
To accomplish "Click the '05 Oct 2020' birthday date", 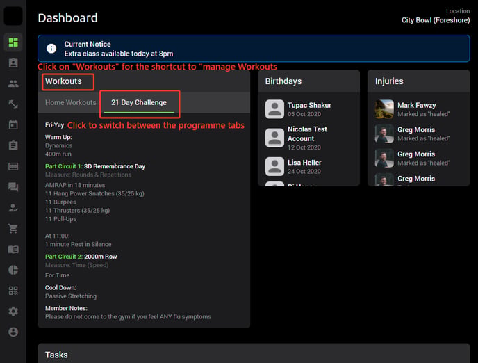I will 304,114.
